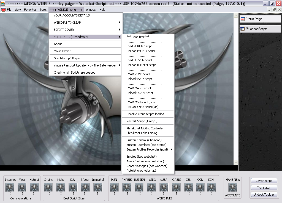This screenshot has width=282, height=203.
Task: Select Load PHREIK Script
Action: [x=148, y=46]
